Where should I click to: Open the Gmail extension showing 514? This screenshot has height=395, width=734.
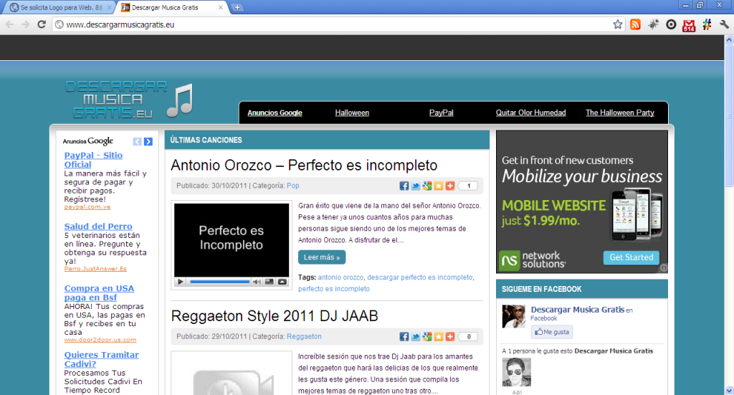click(689, 25)
